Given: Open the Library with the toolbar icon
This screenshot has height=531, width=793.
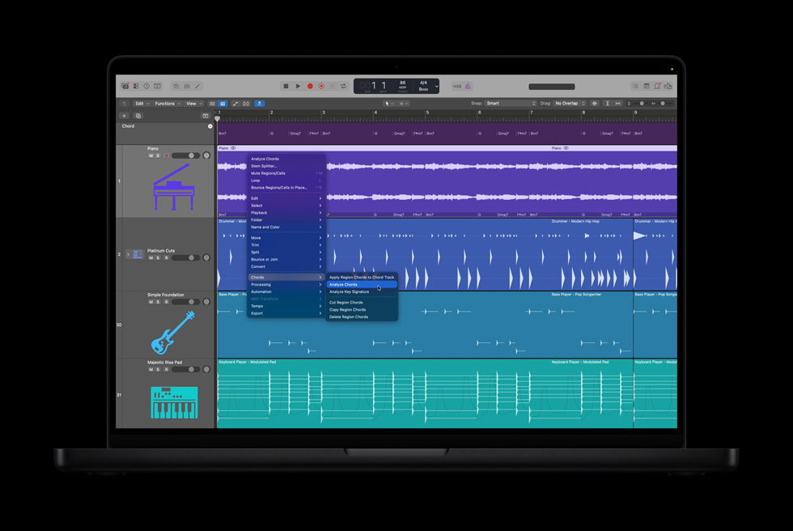Looking at the screenshot, I should point(125,86).
